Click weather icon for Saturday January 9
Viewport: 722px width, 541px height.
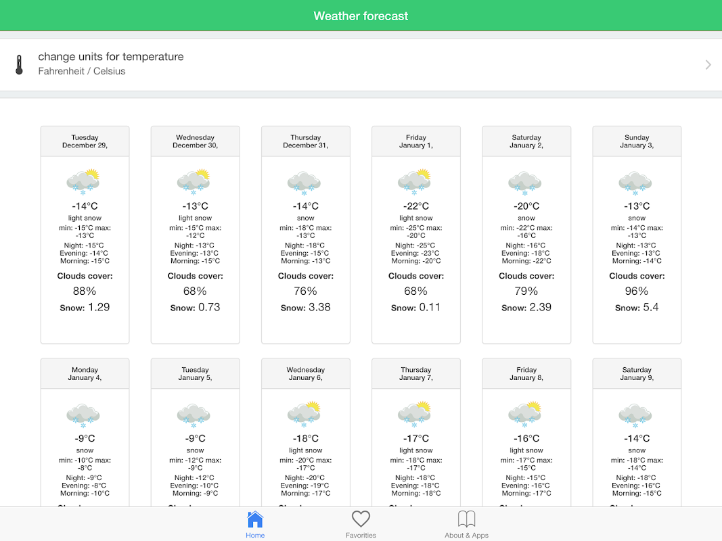(x=635, y=415)
